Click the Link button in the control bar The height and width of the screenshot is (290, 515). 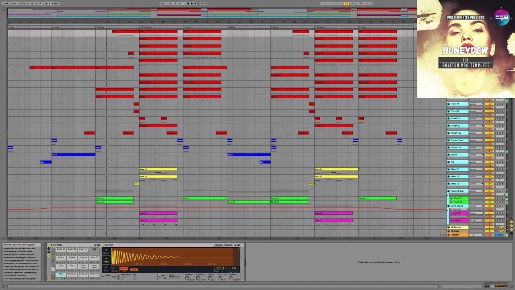6,4
